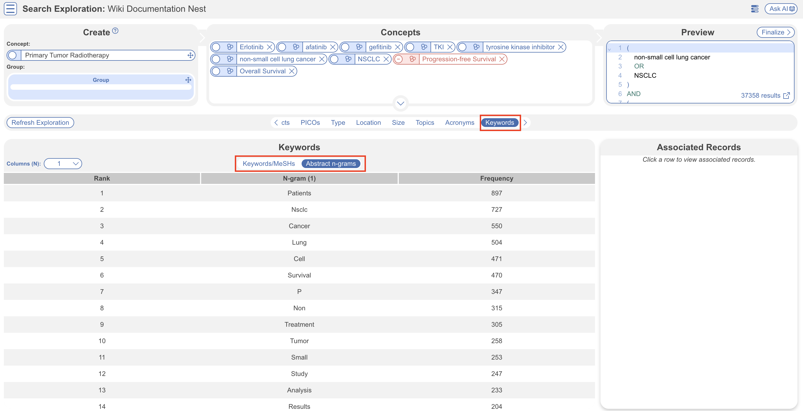Toggle the circle for Primary Tumor Radiotherapy

[x=13, y=56]
